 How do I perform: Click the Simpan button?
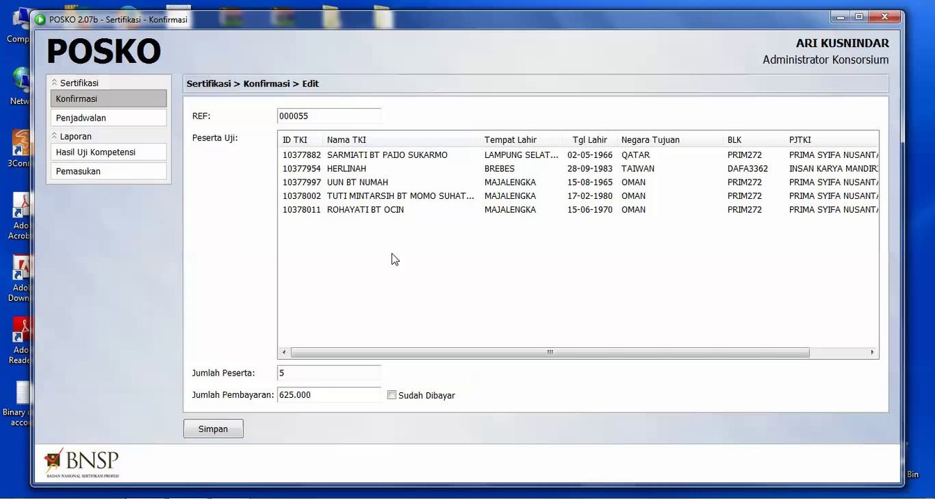[x=213, y=429]
